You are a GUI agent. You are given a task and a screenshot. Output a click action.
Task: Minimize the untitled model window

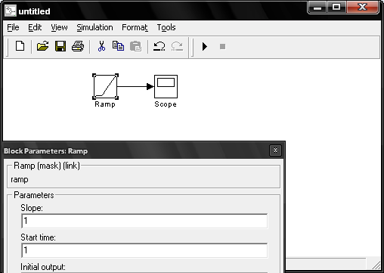(317, 7)
